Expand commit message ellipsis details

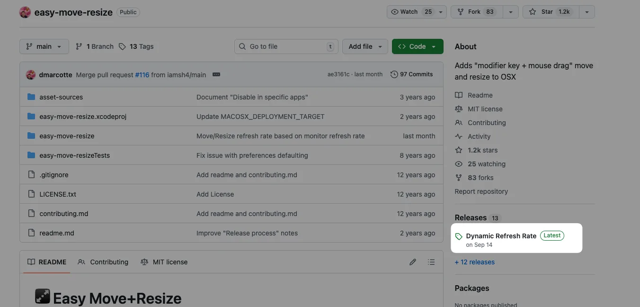[216, 74]
